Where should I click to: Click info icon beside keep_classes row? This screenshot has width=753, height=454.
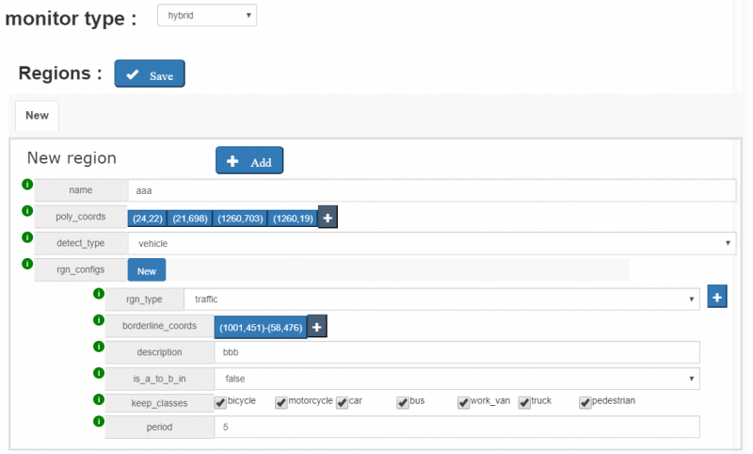click(99, 398)
